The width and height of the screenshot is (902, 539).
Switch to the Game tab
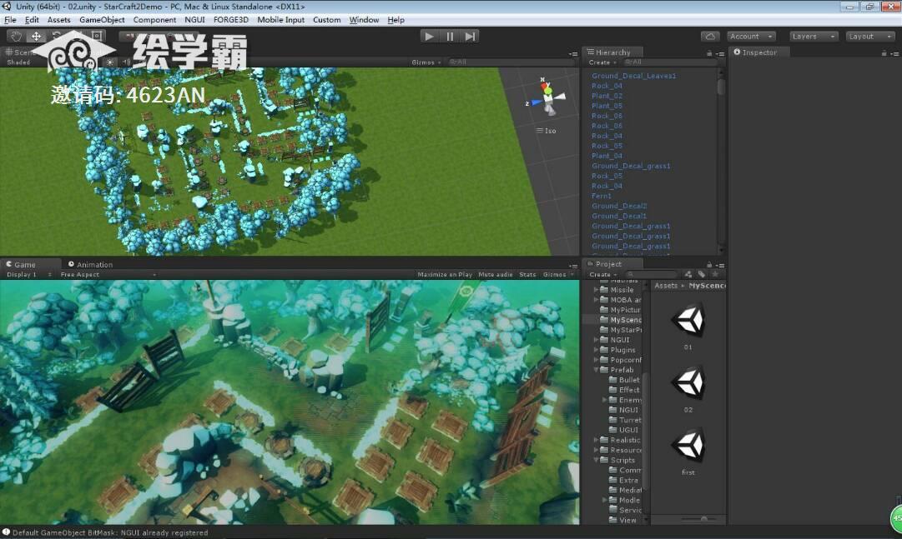(x=22, y=264)
